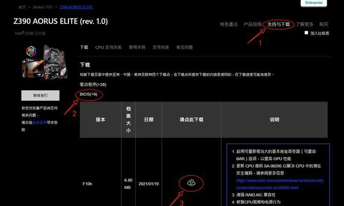Image resolution: width=344 pixels, height=206 pixels.
Task: Open the 了解更多 navigation tab
Action: tap(304, 24)
